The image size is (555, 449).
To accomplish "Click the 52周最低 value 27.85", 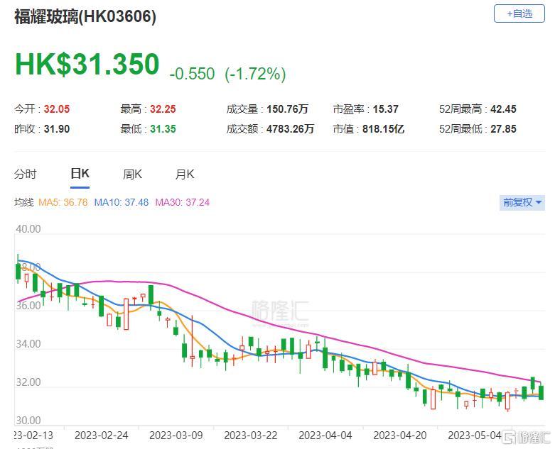I will 503,129.
